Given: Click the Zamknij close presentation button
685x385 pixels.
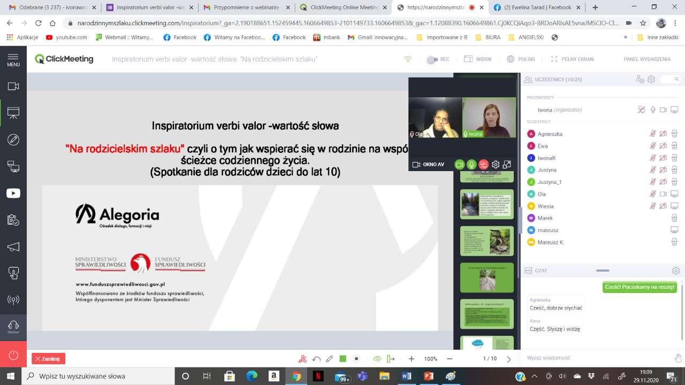Looking at the screenshot, I should click(x=49, y=359).
